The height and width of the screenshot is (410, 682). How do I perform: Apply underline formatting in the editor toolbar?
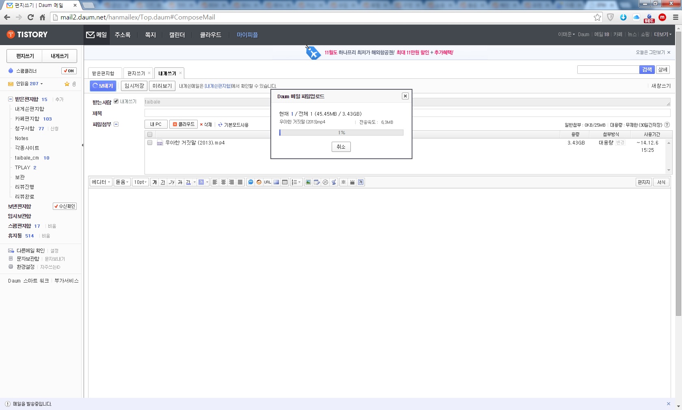click(x=163, y=182)
